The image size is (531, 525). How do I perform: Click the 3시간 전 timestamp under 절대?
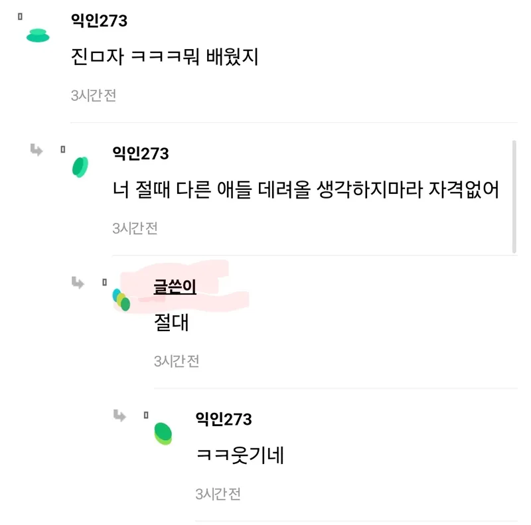click(177, 361)
